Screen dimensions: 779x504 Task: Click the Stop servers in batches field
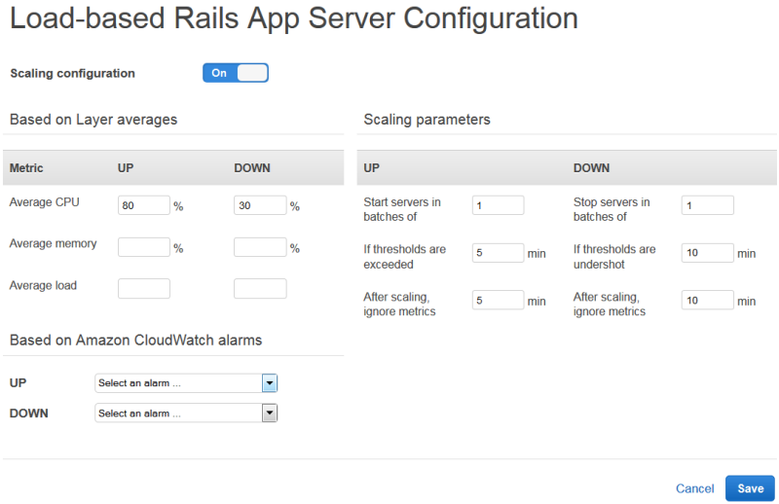click(x=707, y=205)
